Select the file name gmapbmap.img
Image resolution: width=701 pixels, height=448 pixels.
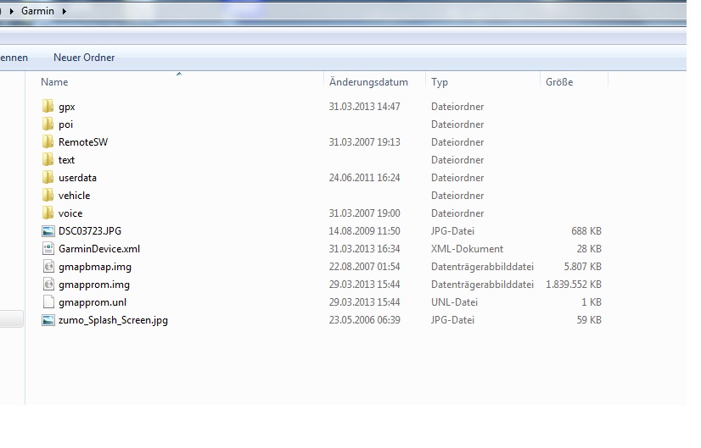click(95, 267)
